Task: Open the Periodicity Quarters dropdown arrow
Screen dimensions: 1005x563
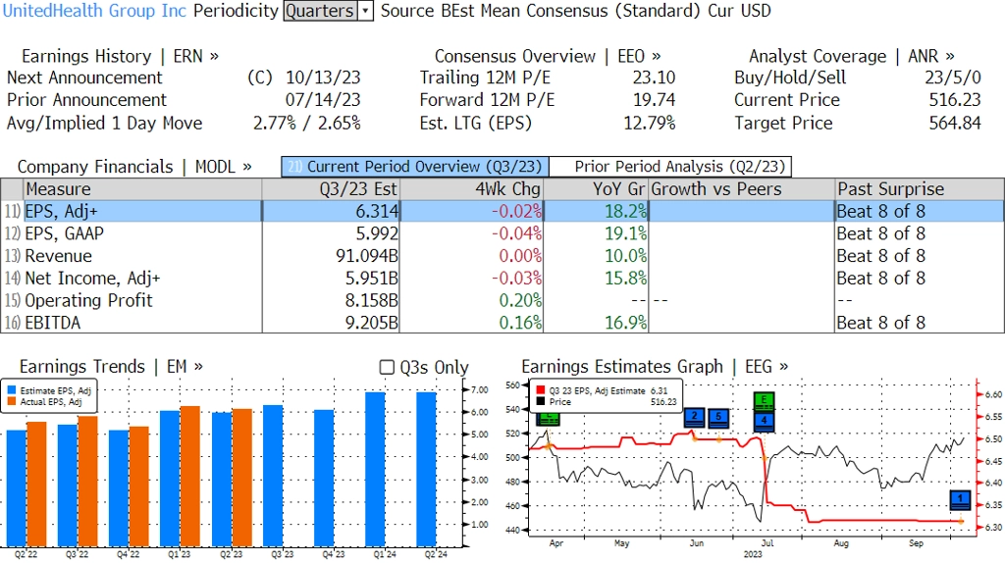Action: (x=365, y=11)
